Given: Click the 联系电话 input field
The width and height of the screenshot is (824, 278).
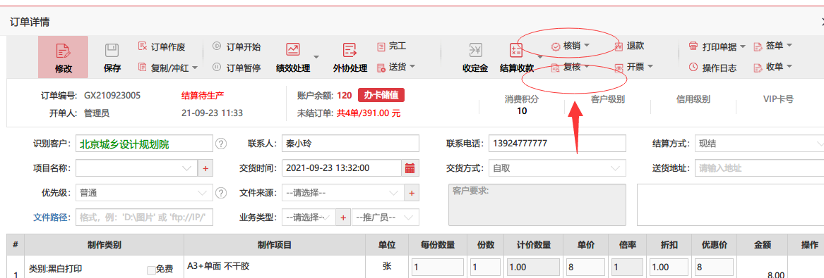Looking at the screenshot, I should [x=558, y=144].
